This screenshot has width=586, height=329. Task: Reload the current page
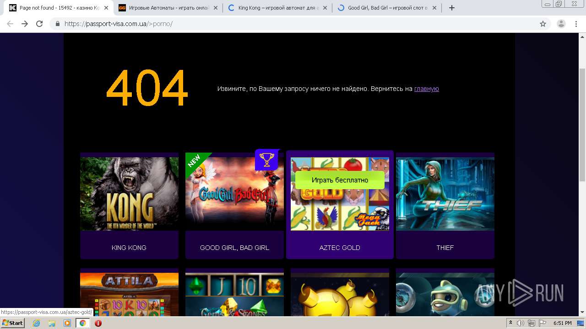pos(39,24)
